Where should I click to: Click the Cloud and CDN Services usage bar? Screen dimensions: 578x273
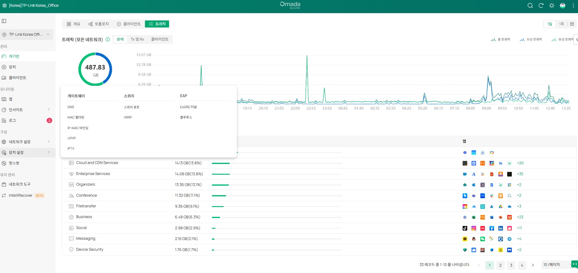[276, 163]
